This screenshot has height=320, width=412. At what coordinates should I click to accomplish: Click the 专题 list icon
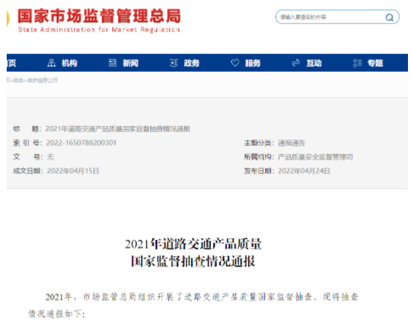click(x=358, y=63)
